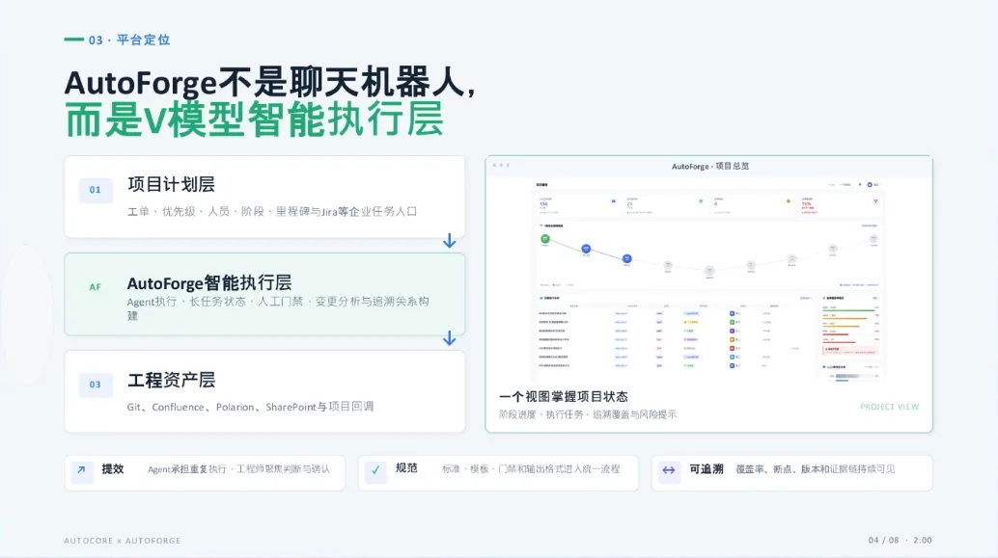This screenshot has height=558, width=998.
Task: Click the 03 · 平台定位 section label
Action: click(129, 40)
